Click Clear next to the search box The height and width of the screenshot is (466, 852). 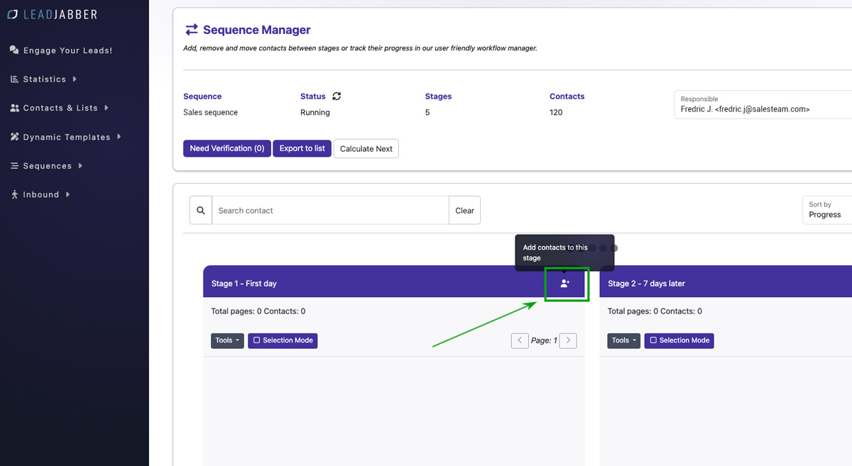(x=464, y=211)
